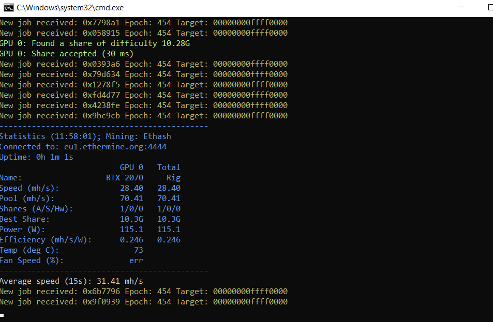This screenshot has height=322, width=493.
Task: Select job line with 0xfd4d77
Action: [144, 95]
